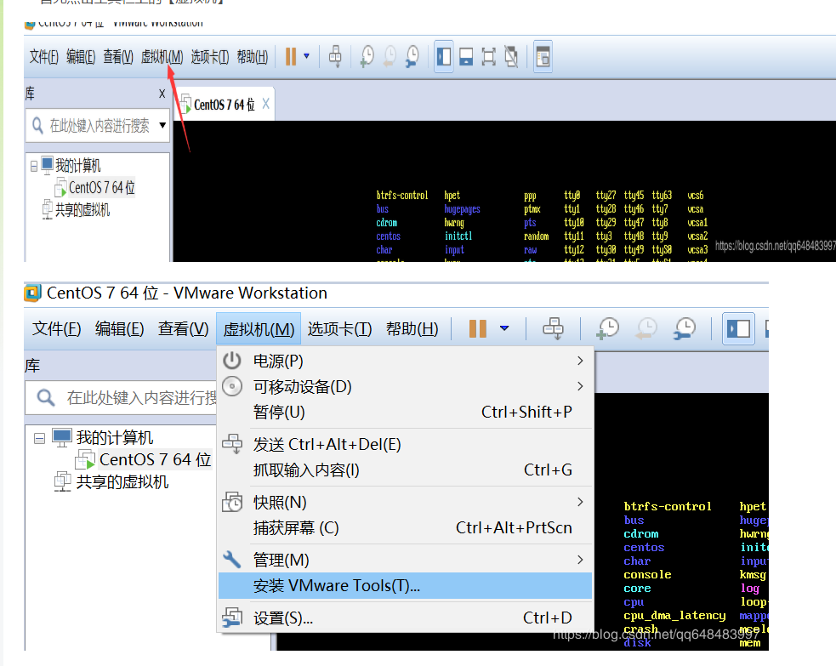Toggle thumbnail bar icon in upper toolbar
The width and height of the screenshot is (836, 666).
(x=466, y=56)
